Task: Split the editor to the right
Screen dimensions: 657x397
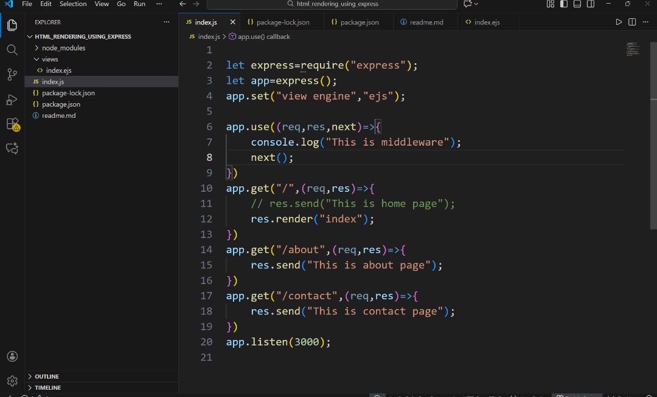Action: [632, 22]
